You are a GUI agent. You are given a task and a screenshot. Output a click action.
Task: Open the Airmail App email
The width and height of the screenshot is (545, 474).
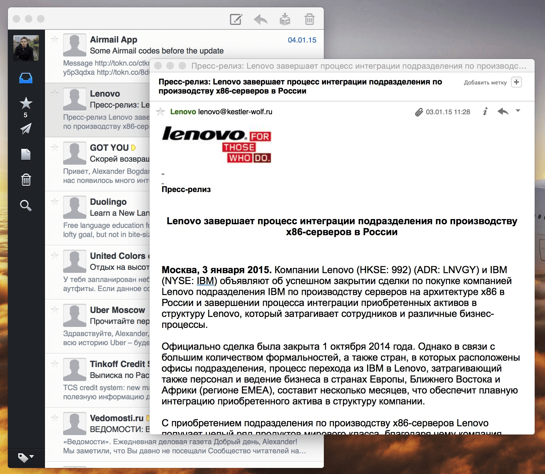tap(184, 56)
